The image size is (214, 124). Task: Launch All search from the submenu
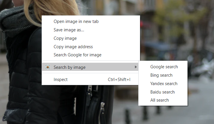click(x=159, y=100)
